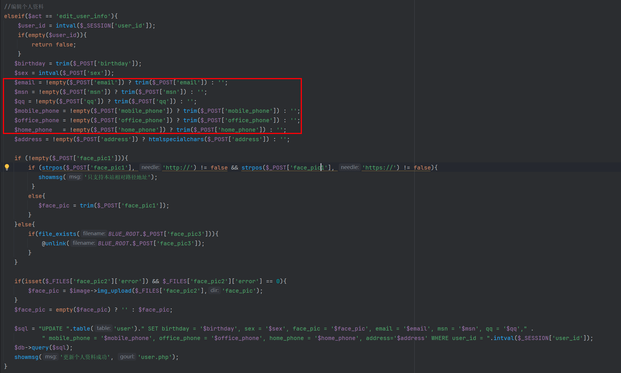Click the second strpos call near the caret
This screenshot has width=621, height=373.
pyautogui.click(x=252, y=168)
